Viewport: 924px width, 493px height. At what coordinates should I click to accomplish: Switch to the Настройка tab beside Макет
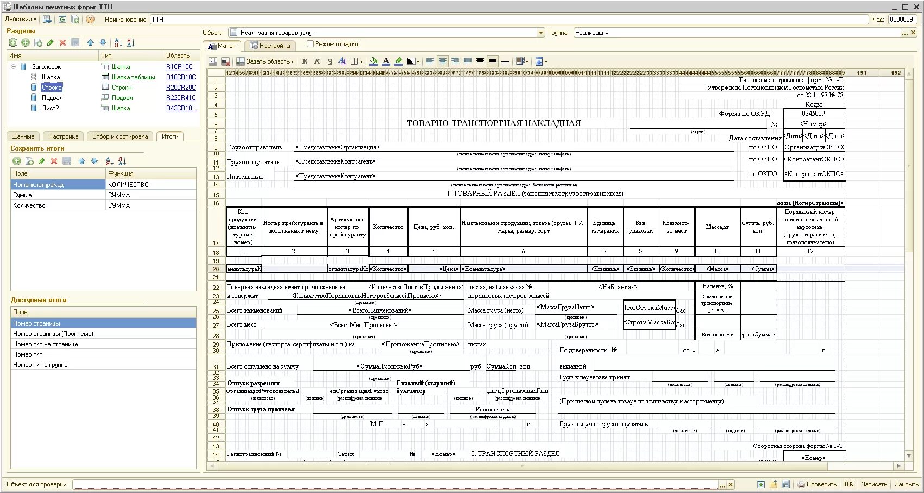click(x=269, y=46)
